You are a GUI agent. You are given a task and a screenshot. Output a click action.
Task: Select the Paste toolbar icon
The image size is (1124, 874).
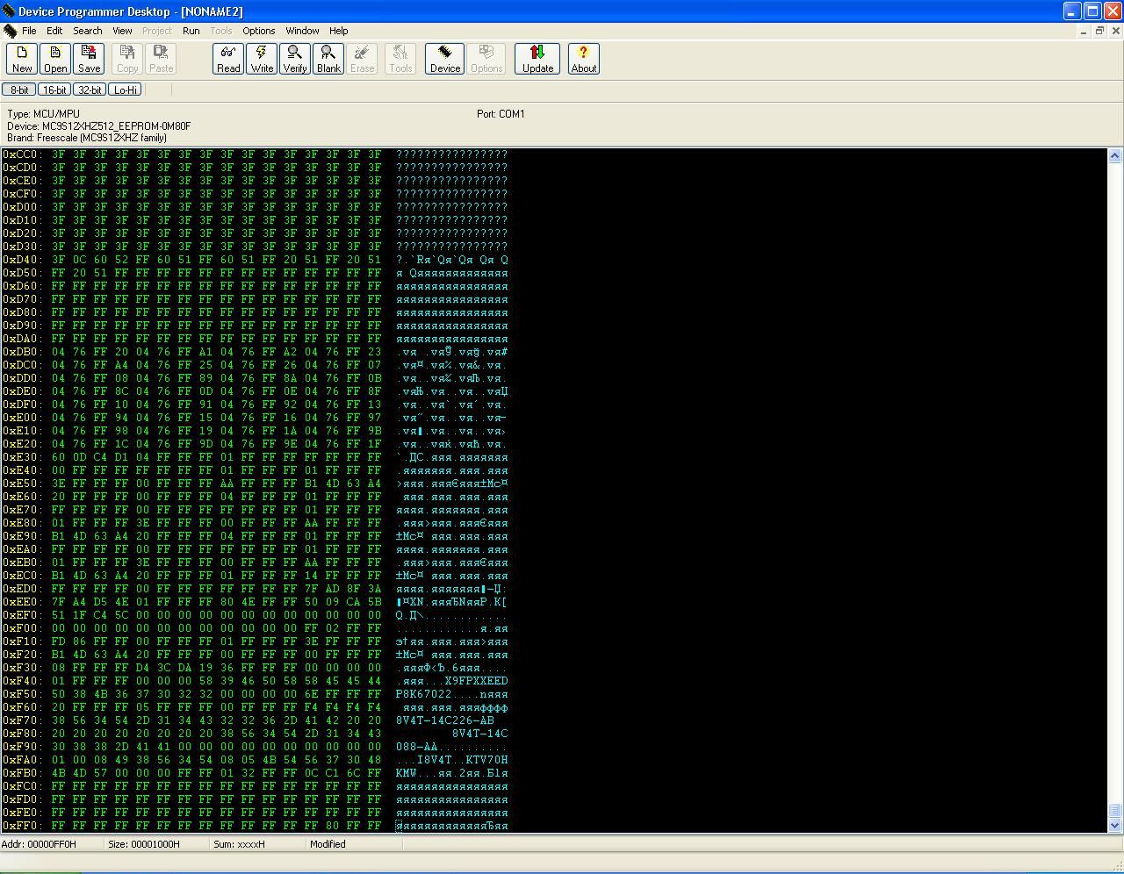[x=161, y=59]
